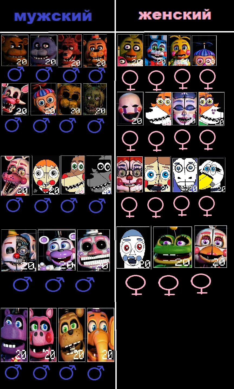This screenshot has width=234, height=389.
Task: Select the Freddy Fazbear portrait, top left
Action: (15, 50)
